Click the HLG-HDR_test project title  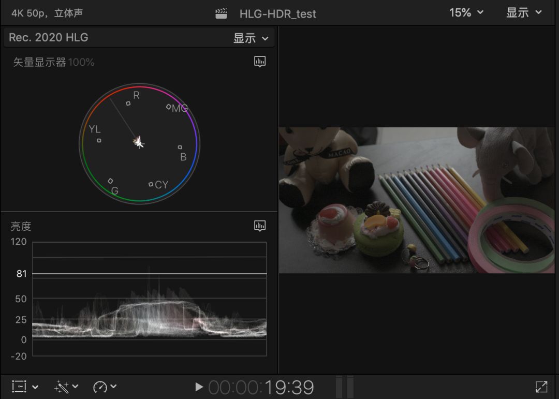point(278,14)
